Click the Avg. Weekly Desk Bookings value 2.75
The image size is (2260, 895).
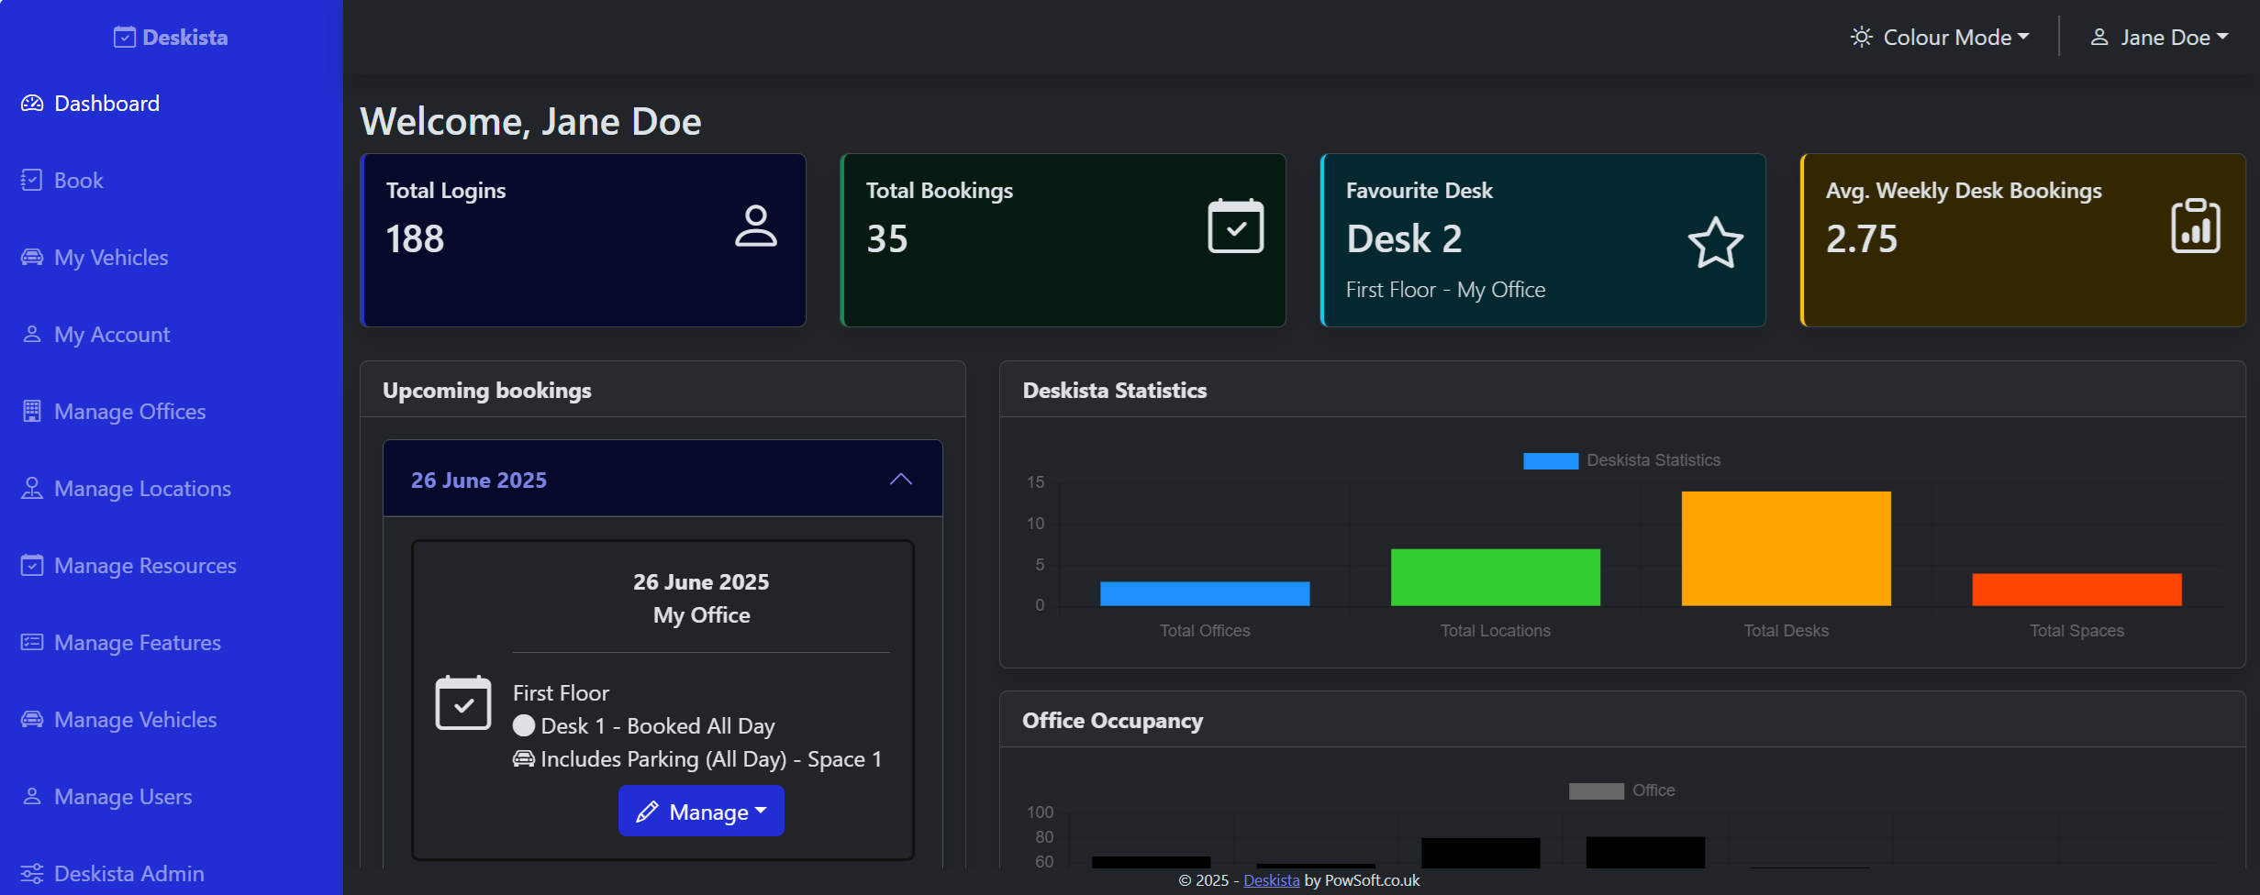[x=1862, y=239]
